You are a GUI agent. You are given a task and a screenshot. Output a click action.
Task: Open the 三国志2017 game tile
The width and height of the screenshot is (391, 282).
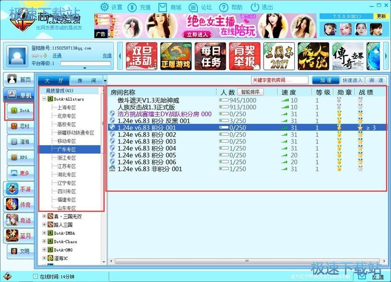(279, 56)
